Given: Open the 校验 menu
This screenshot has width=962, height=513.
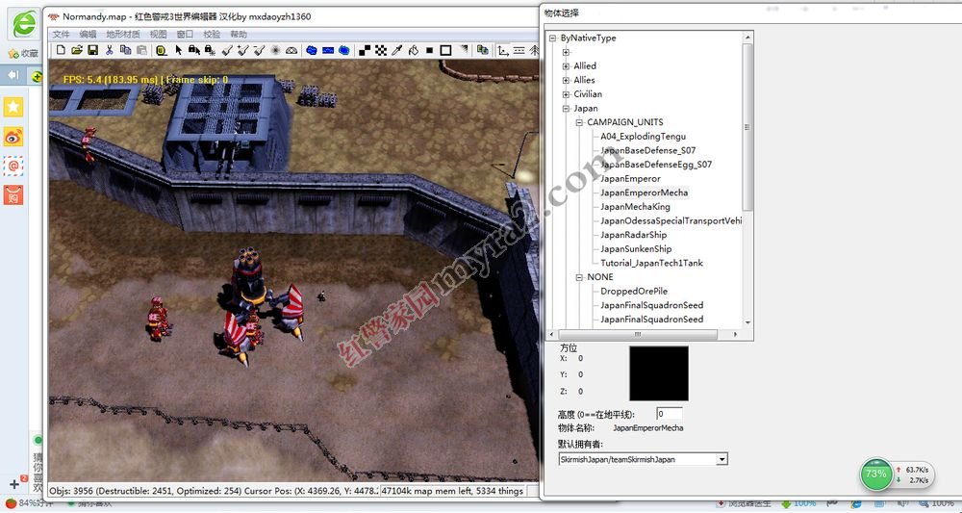Looking at the screenshot, I should (x=212, y=35).
